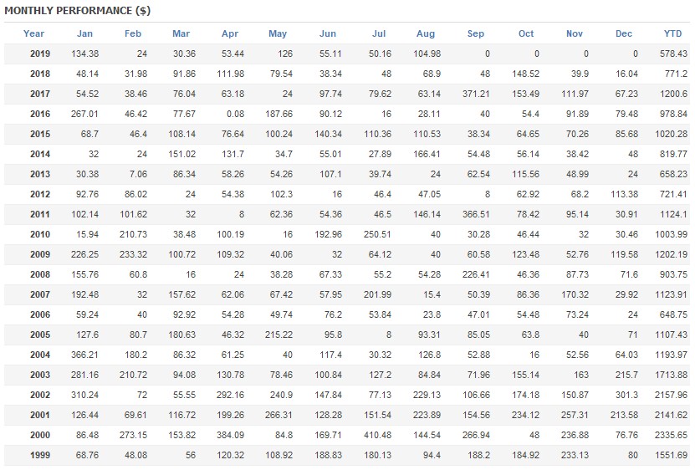
Task: Click the Mar column header
Action: coord(181,33)
